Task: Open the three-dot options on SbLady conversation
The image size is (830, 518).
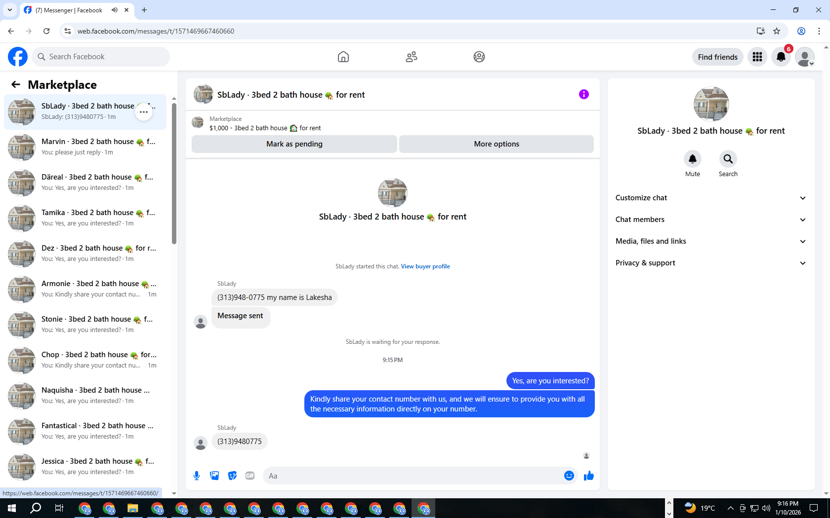Action: [x=144, y=112]
